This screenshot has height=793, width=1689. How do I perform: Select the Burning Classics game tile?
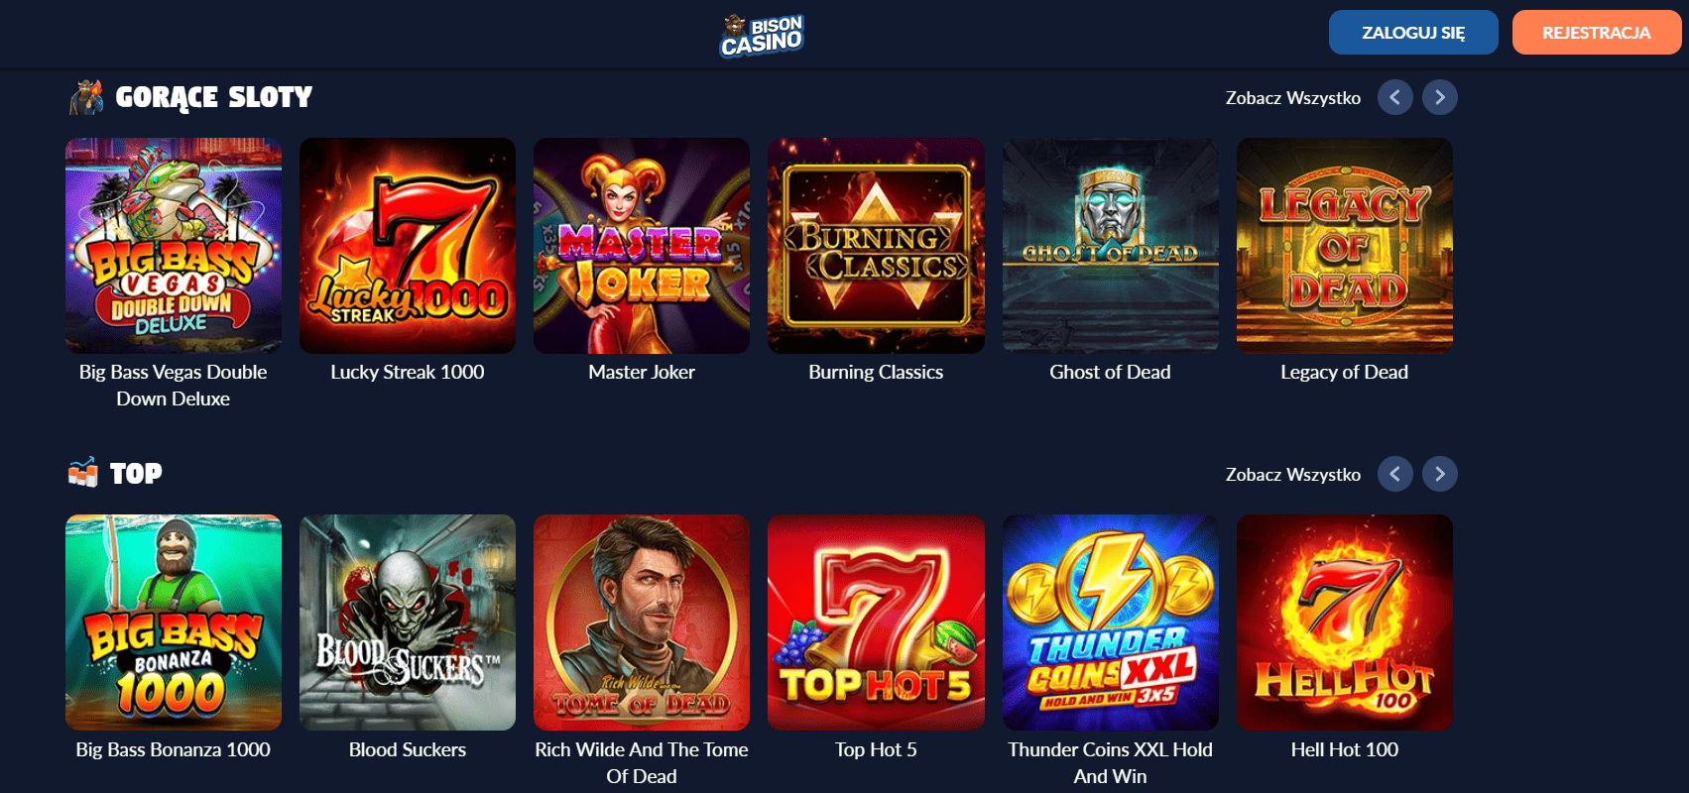point(876,246)
